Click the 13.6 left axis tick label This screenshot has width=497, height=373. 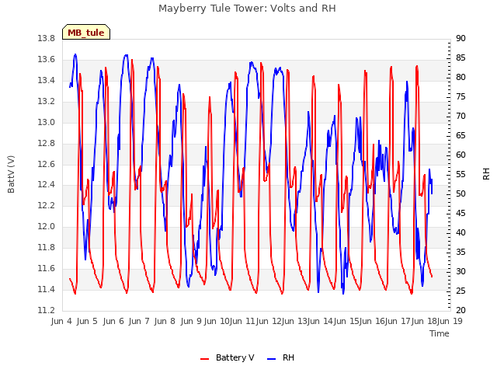tap(47, 59)
